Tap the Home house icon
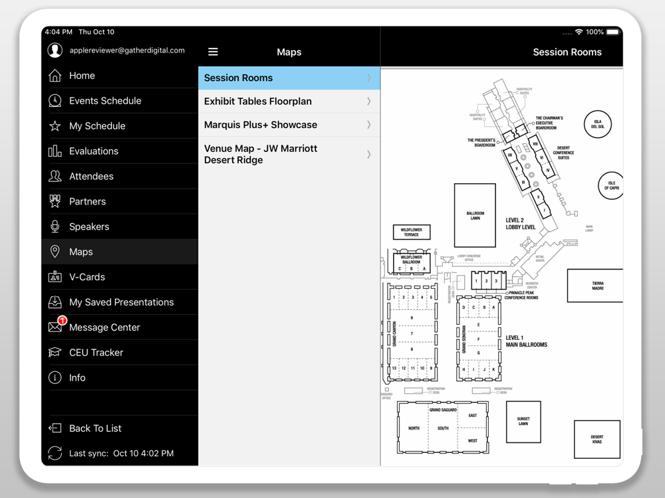Screen dimensions: 665x498 [x=55, y=76]
